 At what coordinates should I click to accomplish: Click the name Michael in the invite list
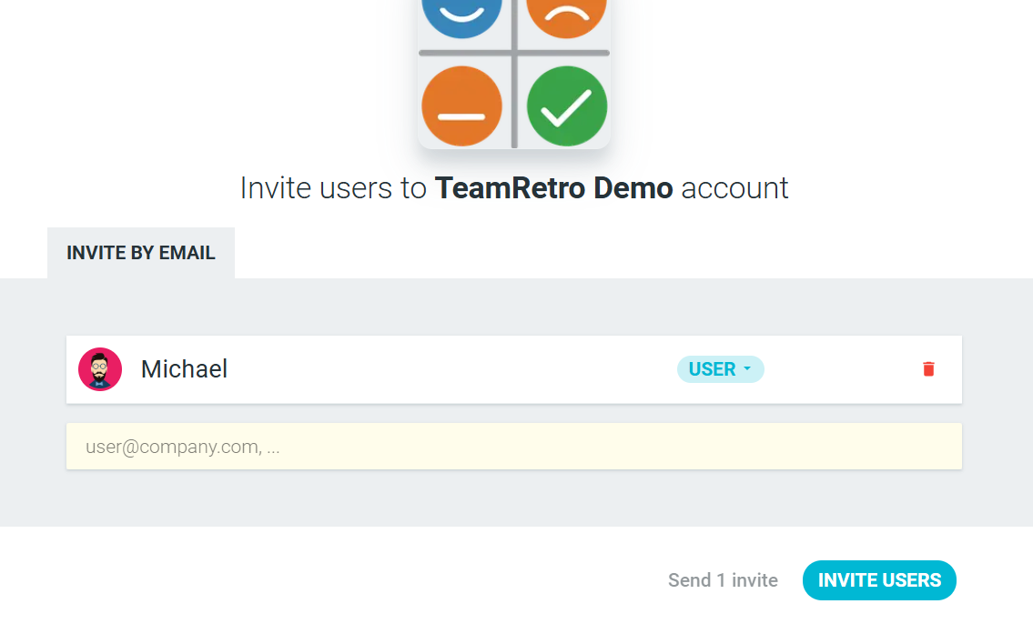click(184, 369)
